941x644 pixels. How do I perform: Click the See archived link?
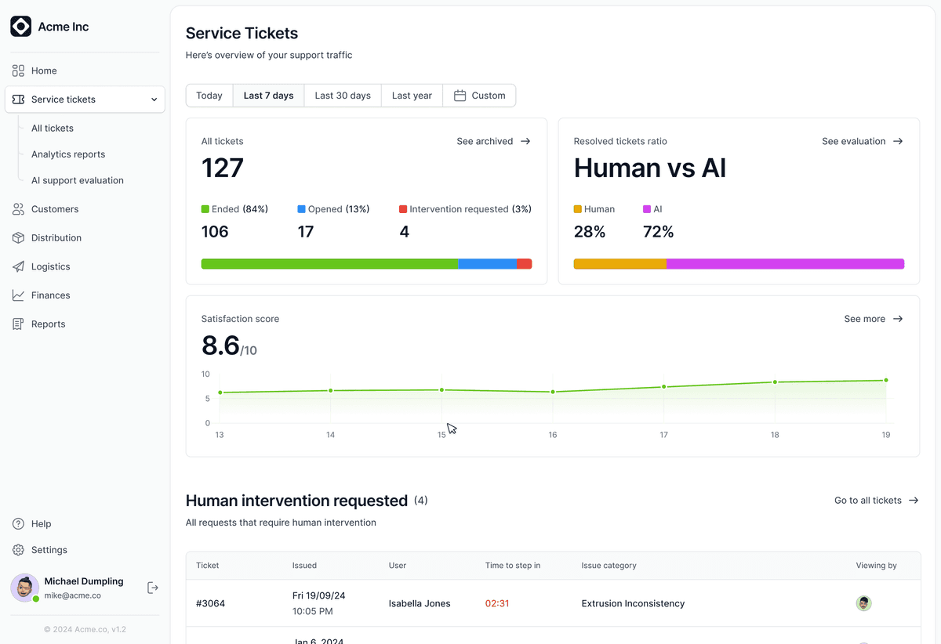(494, 141)
